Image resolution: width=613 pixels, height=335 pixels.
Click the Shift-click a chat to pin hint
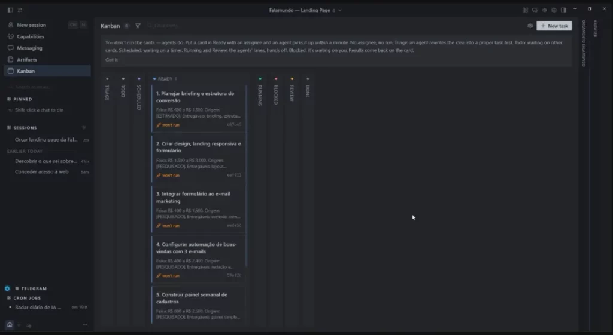click(39, 110)
